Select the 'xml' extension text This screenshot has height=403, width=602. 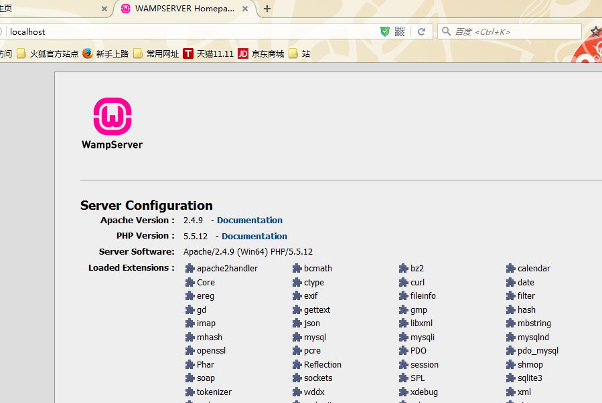[524, 392]
